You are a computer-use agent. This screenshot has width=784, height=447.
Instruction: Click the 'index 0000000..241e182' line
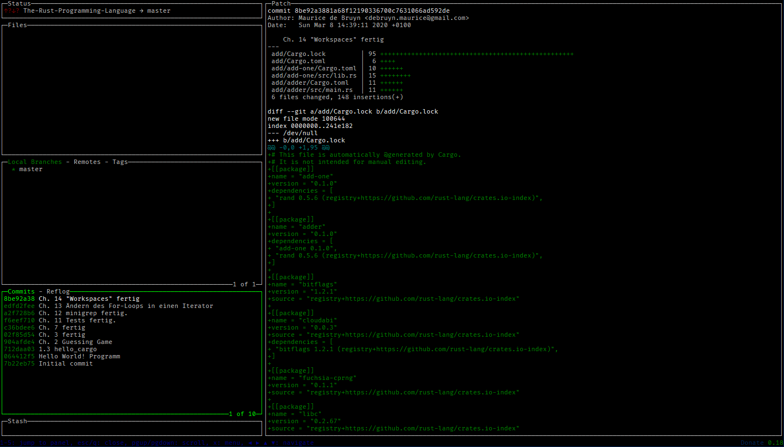(x=310, y=126)
